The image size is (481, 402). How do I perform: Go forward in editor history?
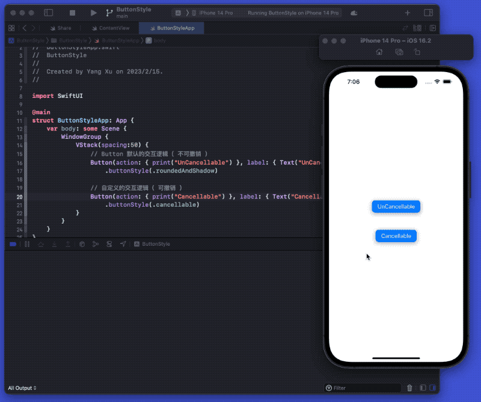coord(34,28)
